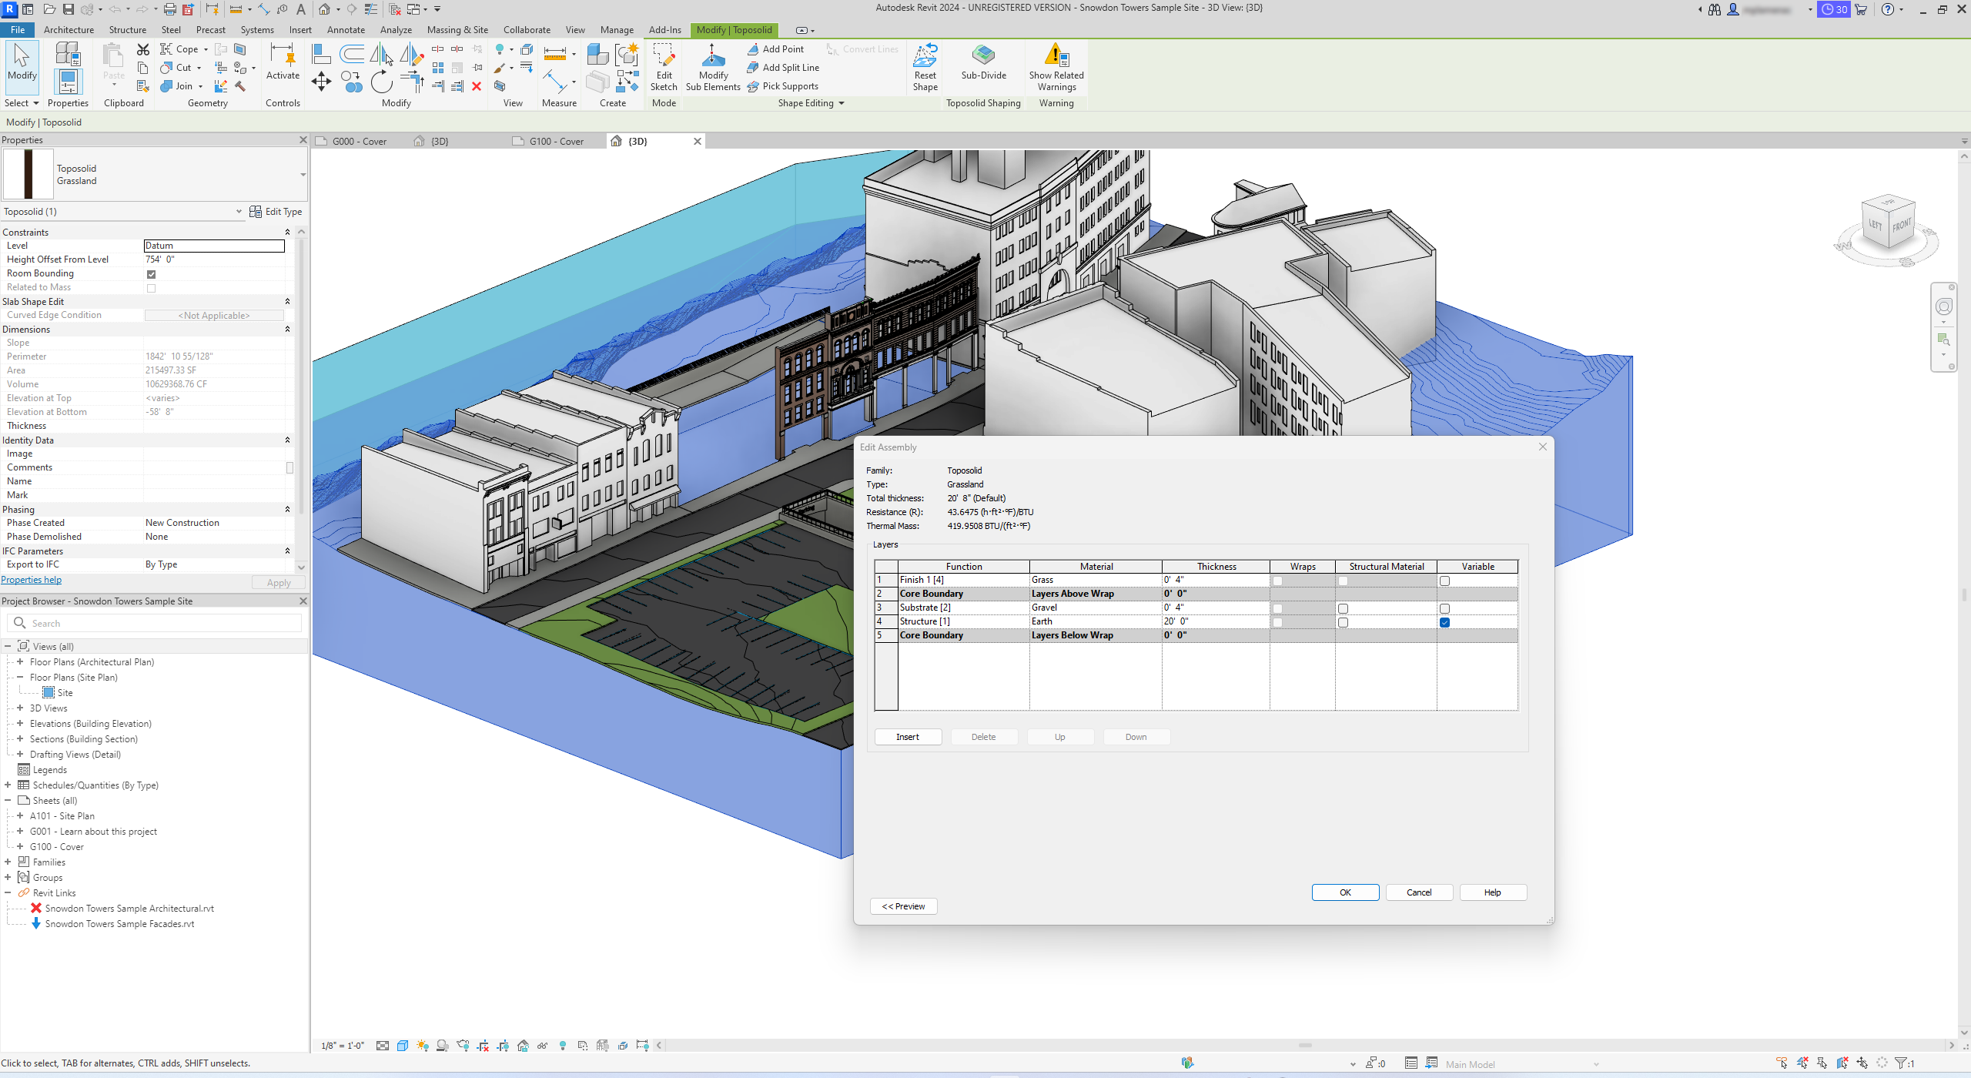Click the Print icon in quick access toolbar
The image size is (1971, 1078).
click(170, 9)
